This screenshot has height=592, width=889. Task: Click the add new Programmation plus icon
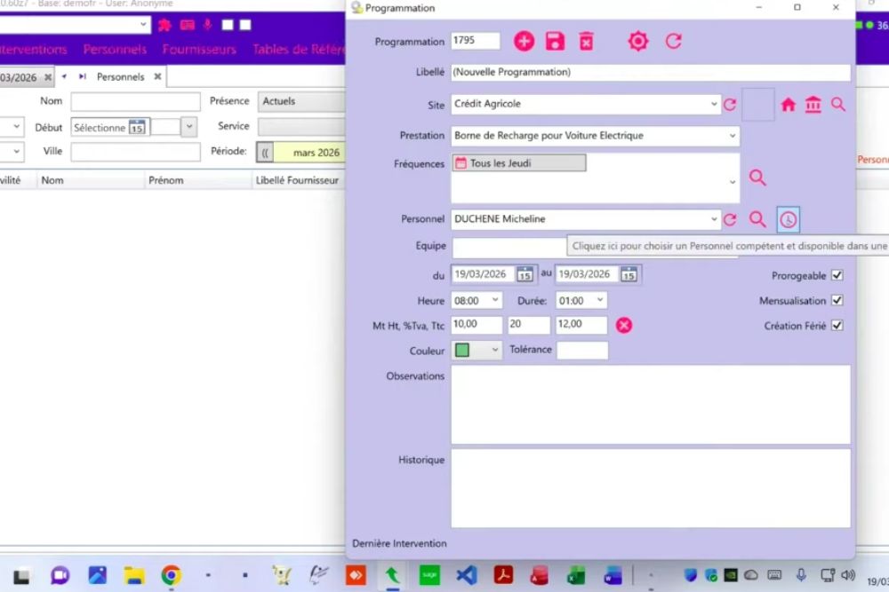pyautogui.click(x=525, y=41)
